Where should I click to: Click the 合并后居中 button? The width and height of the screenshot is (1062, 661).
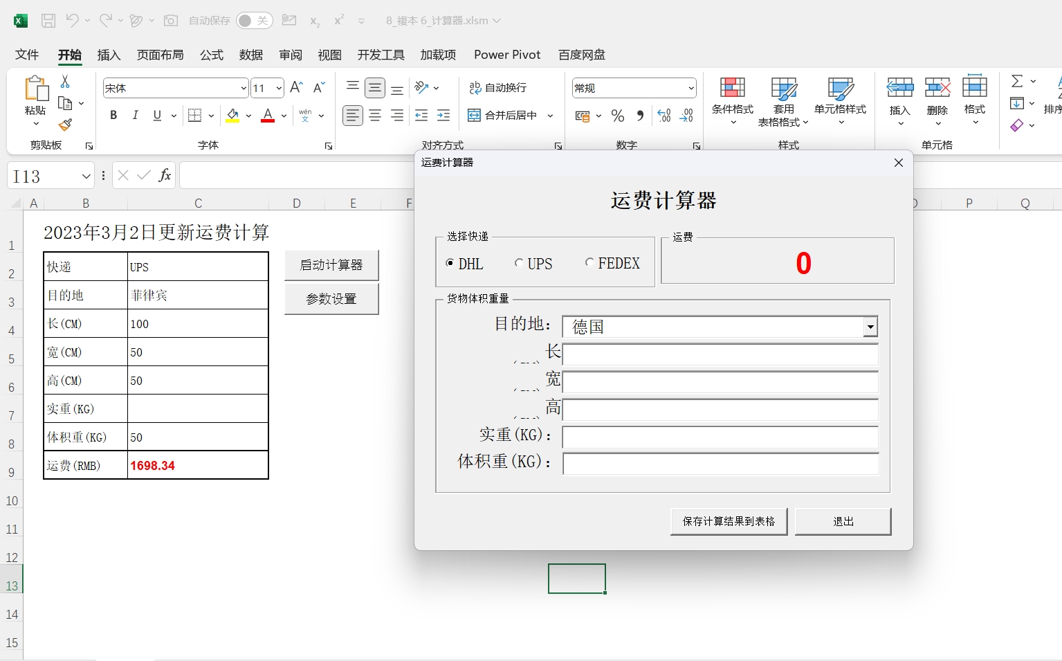point(503,116)
